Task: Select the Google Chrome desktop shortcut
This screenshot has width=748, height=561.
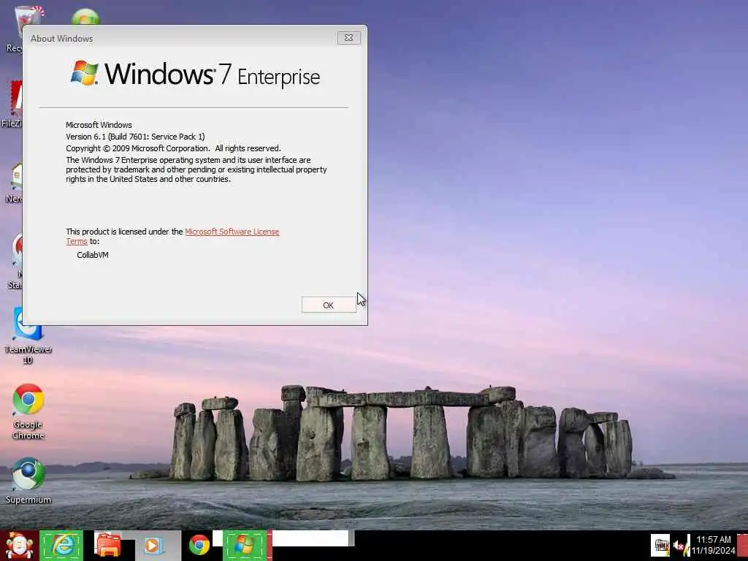Action: (28, 412)
